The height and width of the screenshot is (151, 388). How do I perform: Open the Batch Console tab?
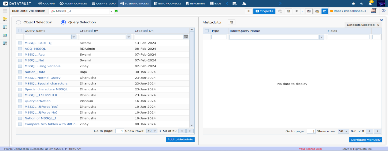167,3
